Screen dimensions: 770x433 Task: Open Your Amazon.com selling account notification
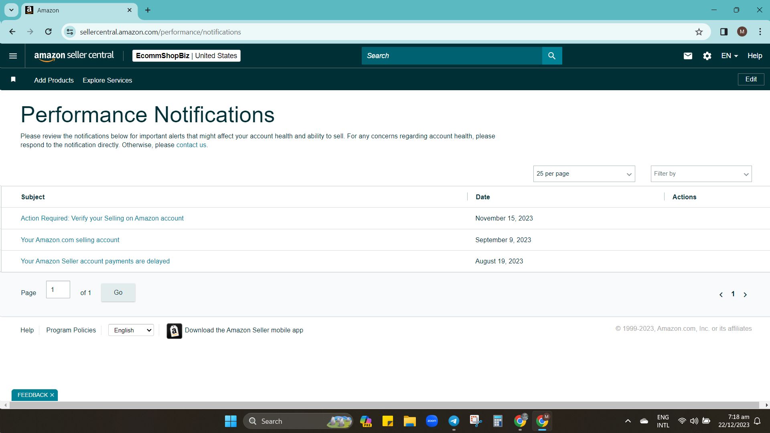tap(70, 240)
